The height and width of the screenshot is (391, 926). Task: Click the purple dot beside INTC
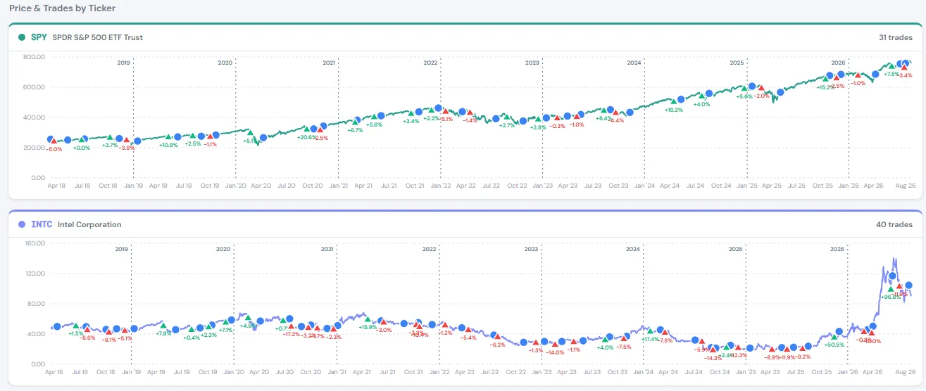click(22, 224)
